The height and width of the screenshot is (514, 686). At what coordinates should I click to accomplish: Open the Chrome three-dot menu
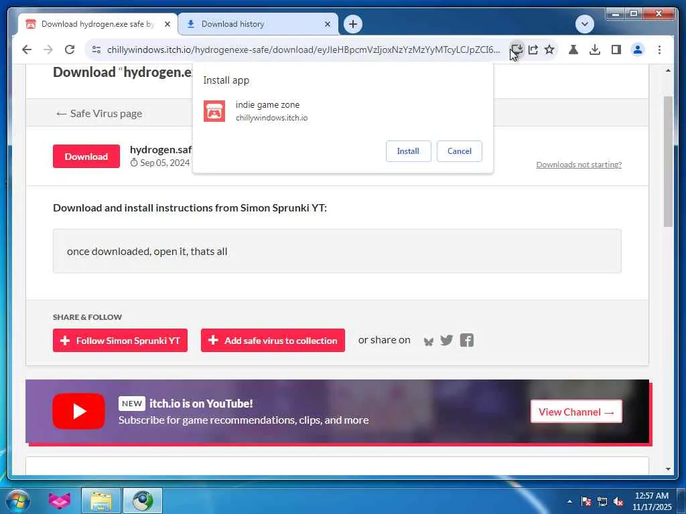(x=659, y=50)
